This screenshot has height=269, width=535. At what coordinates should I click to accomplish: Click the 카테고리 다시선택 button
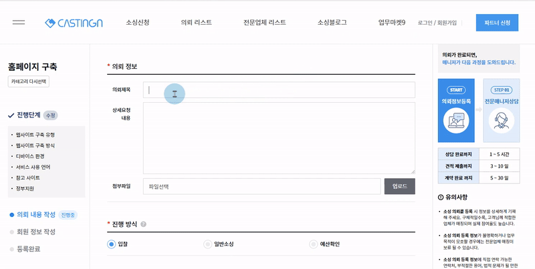(29, 81)
